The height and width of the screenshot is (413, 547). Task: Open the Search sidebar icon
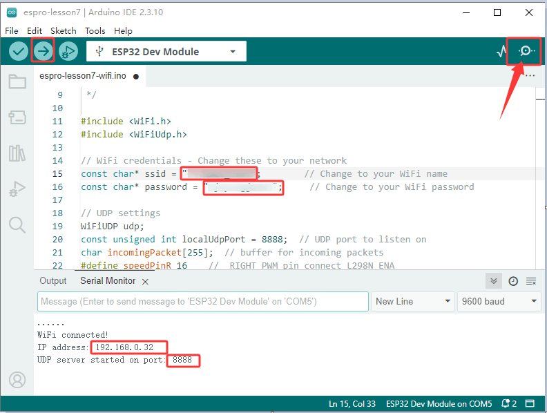pos(17,225)
